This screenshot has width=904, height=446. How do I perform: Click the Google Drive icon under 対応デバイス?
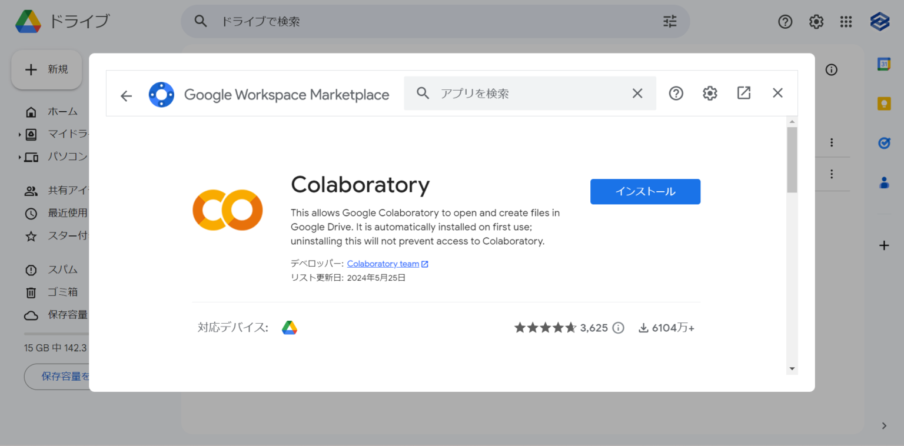click(290, 327)
